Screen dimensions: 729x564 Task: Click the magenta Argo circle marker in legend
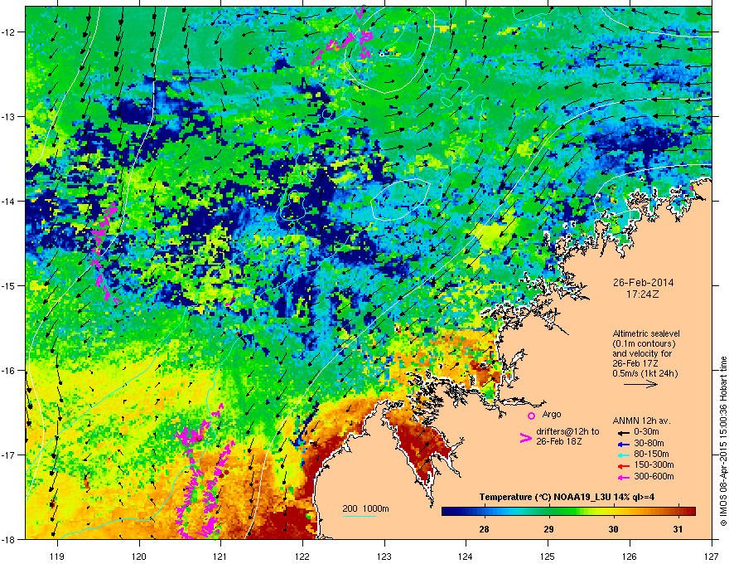coord(531,416)
